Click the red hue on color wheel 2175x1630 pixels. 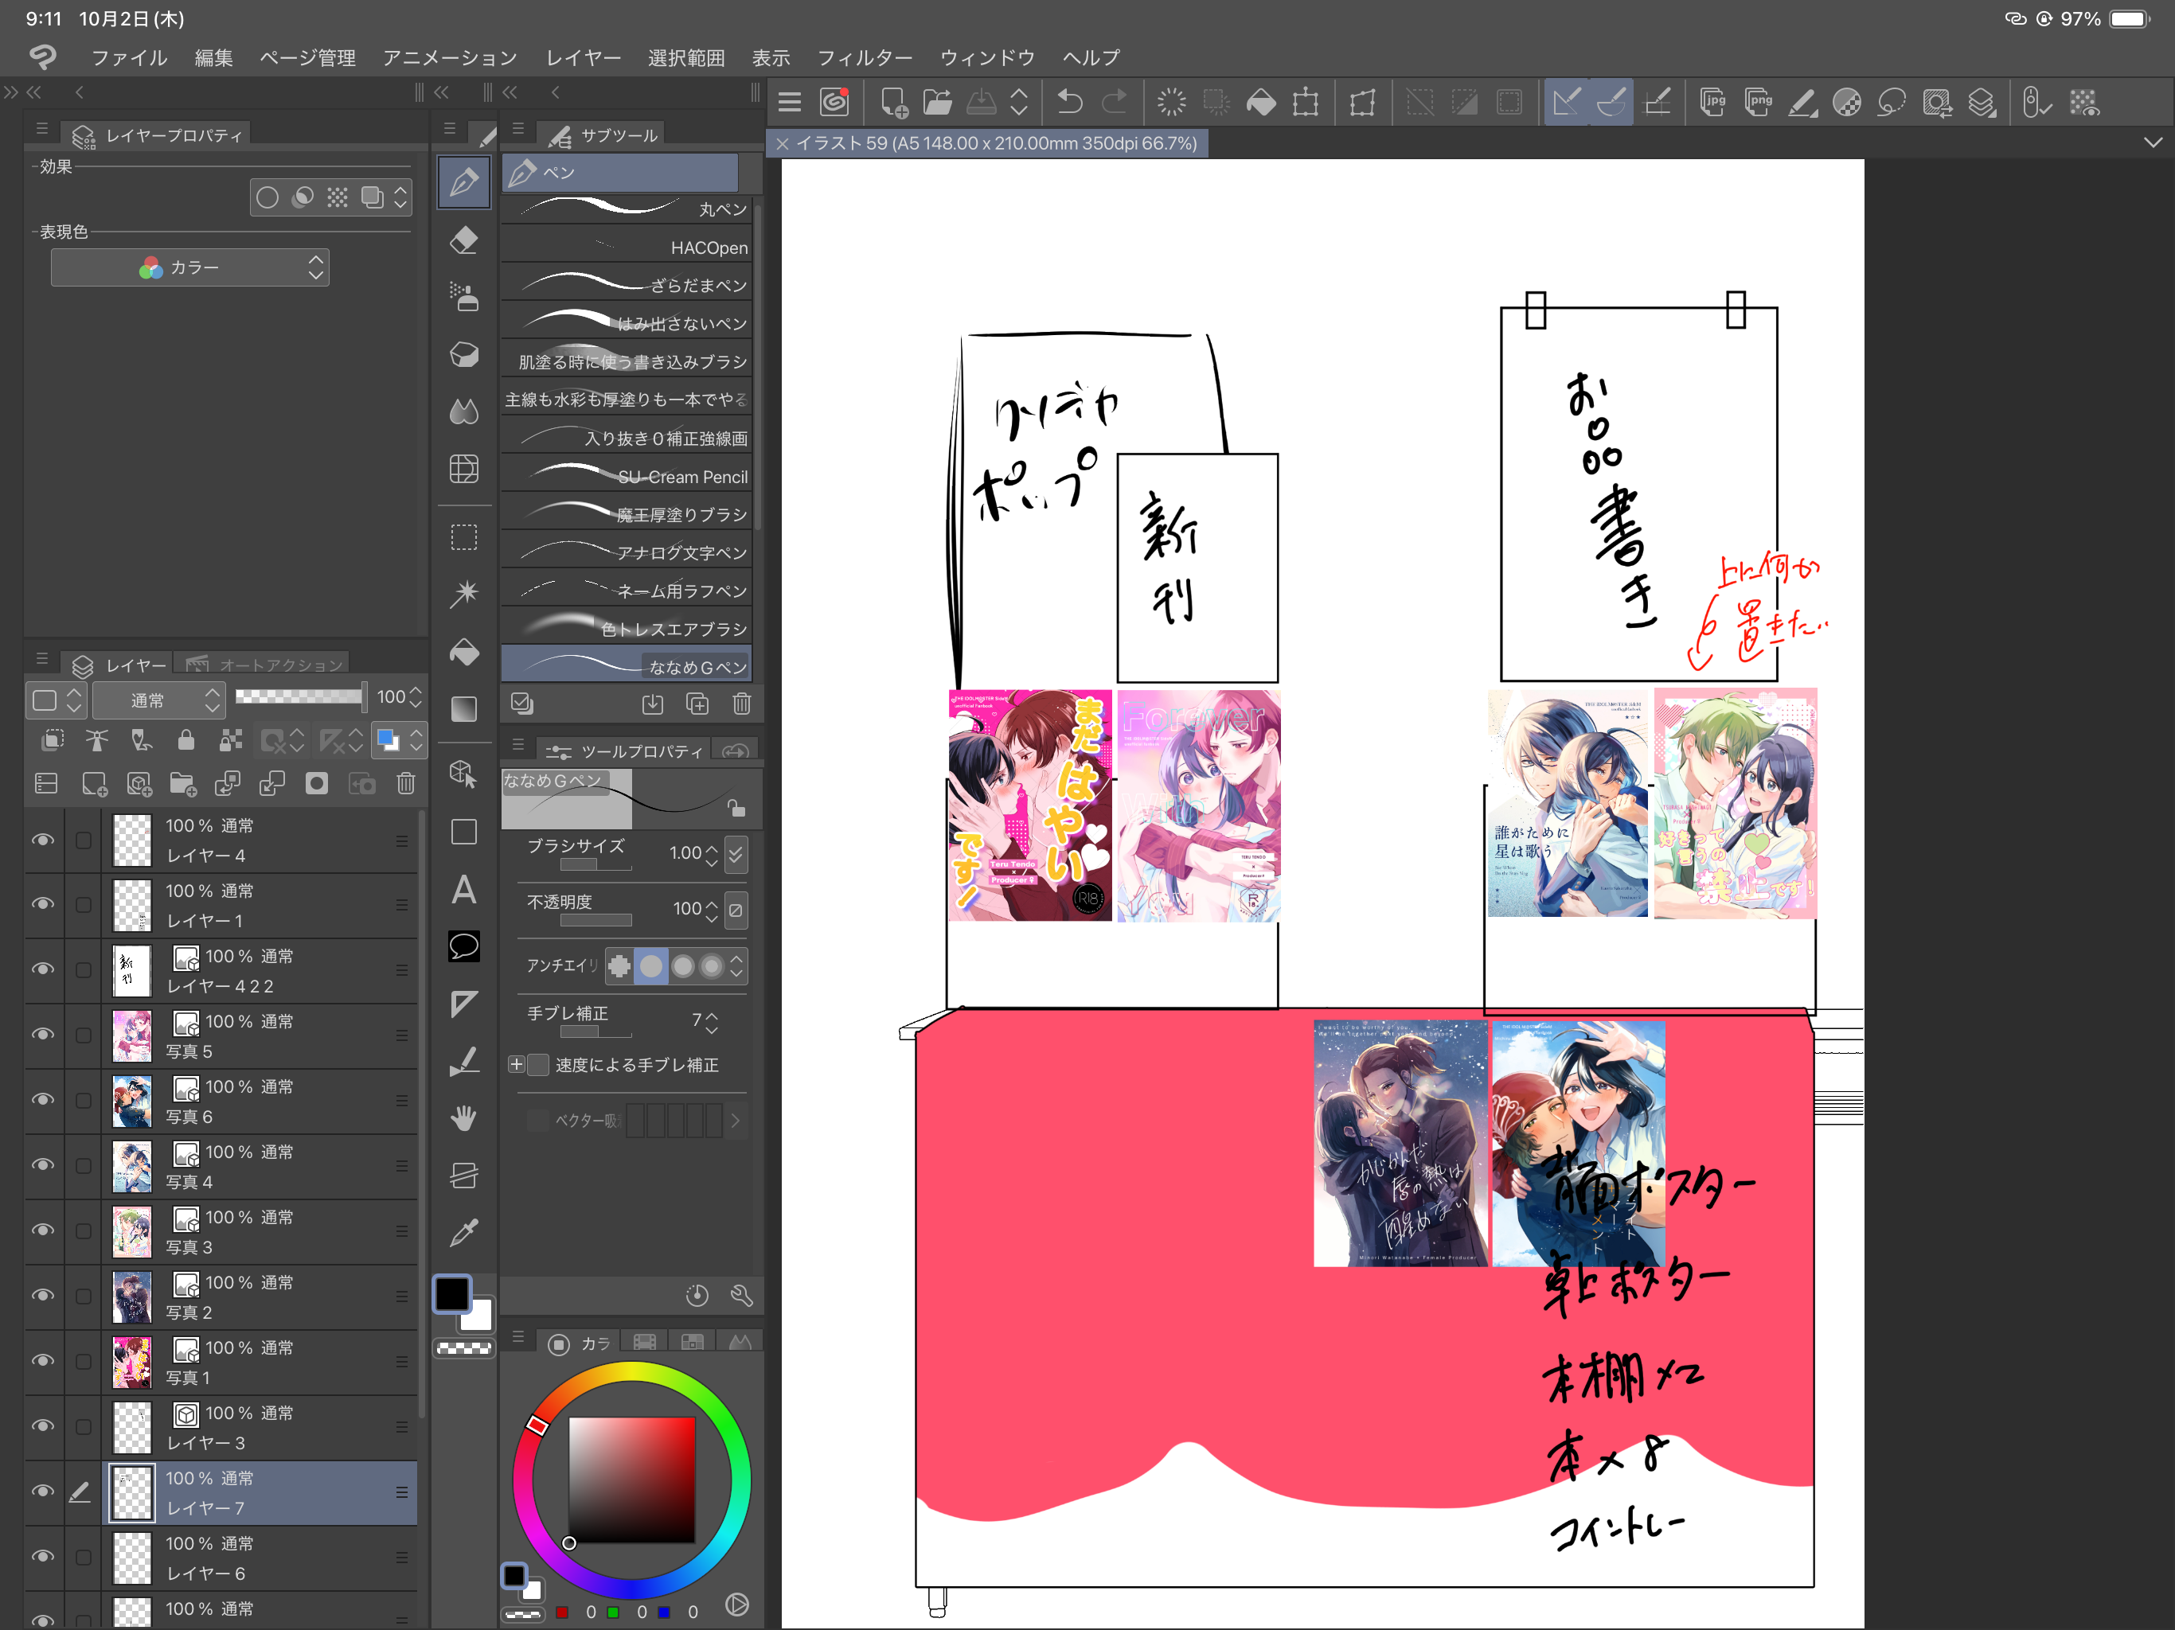(x=537, y=1425)
